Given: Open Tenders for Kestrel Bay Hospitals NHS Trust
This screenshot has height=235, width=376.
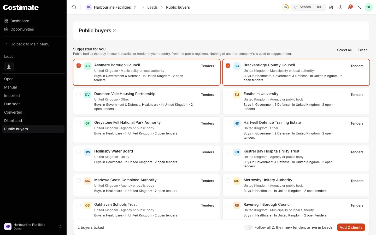Looking at the screenshot, I should point(357,152).
